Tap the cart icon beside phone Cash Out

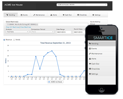pos(90,64)
